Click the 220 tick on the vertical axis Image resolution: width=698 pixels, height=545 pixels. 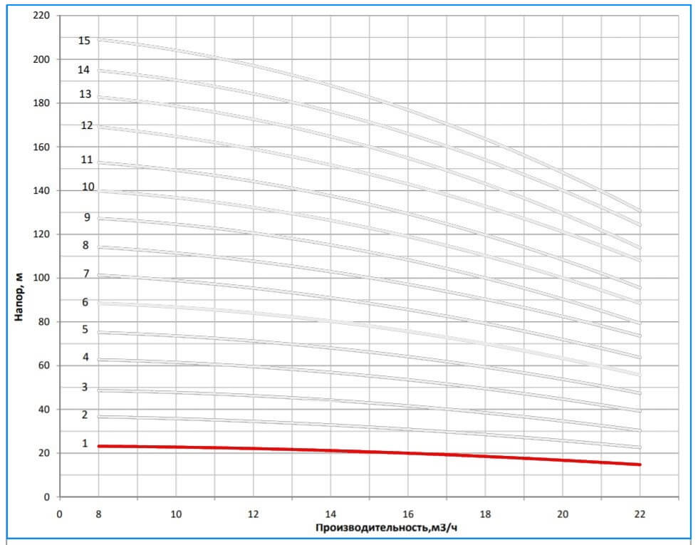click(43, 16)
